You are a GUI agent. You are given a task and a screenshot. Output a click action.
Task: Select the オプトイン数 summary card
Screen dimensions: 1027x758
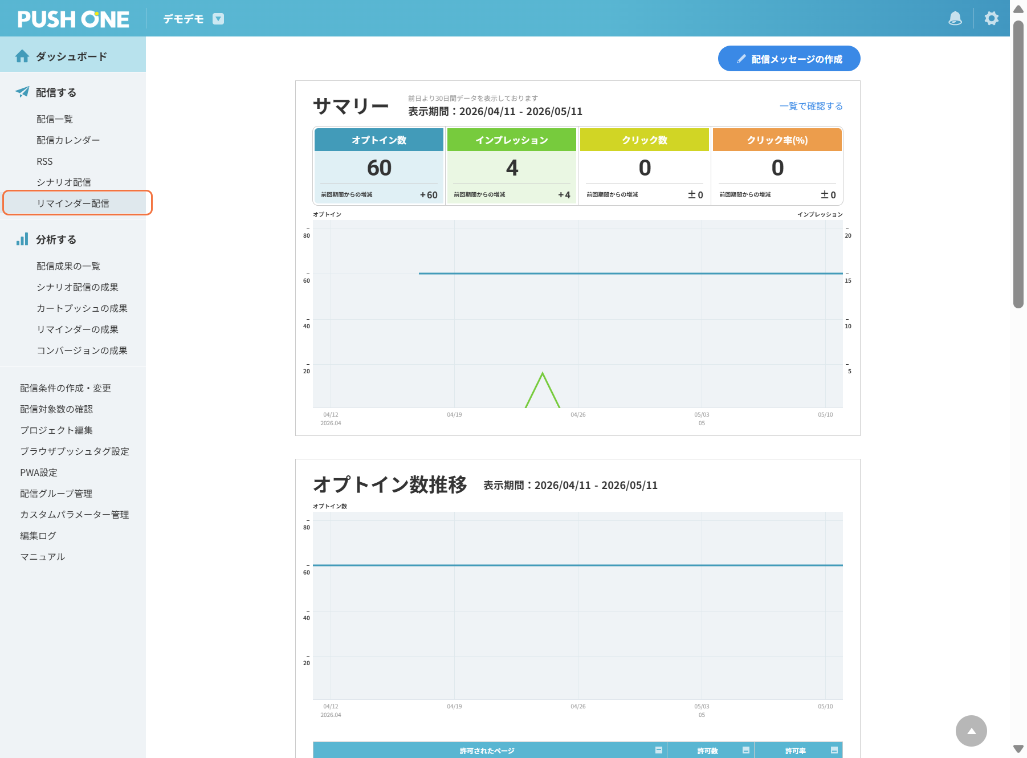[379, 166]
